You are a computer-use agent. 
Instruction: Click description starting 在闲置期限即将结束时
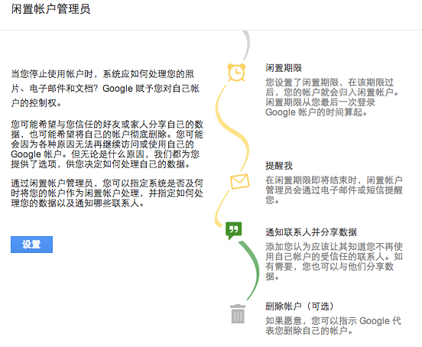pyautogui.click(x=334, y=190)
